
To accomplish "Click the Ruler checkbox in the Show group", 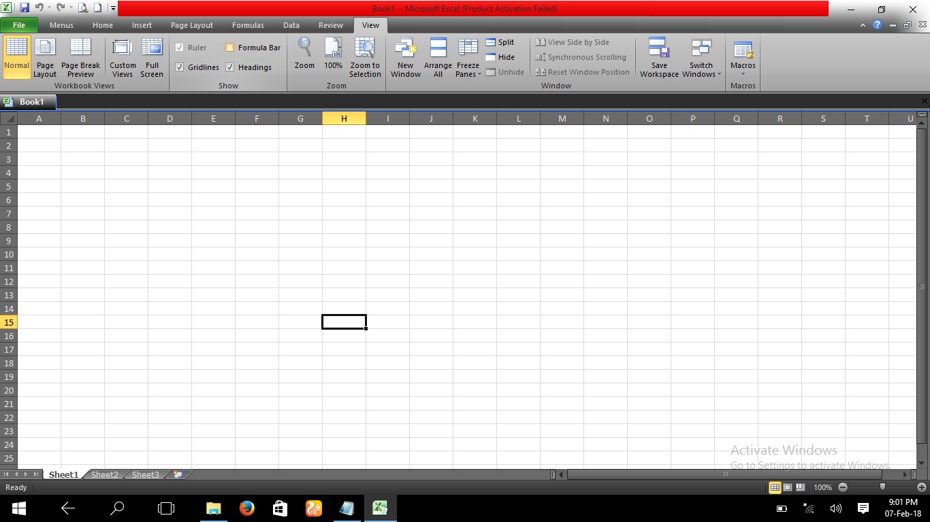I will [180, 48].
